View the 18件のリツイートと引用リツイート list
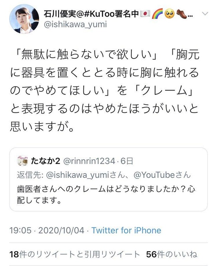217x266 pixels. 75,254
